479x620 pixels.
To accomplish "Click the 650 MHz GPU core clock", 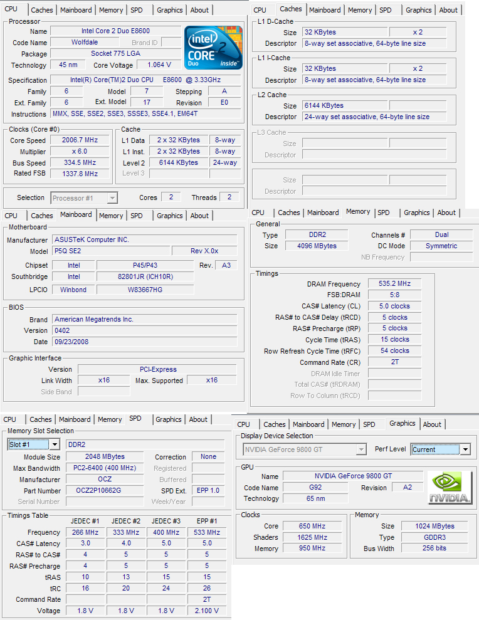I will [312, 526].
